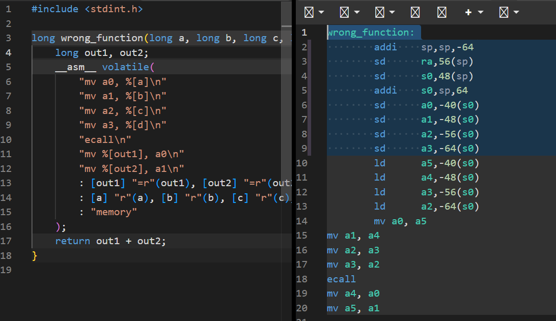Click the fifth toolbar box icon without arrow
Screen dimensions: 556x321
point(442,12)
